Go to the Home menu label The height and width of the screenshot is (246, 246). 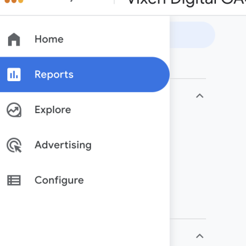coord(49,39)
